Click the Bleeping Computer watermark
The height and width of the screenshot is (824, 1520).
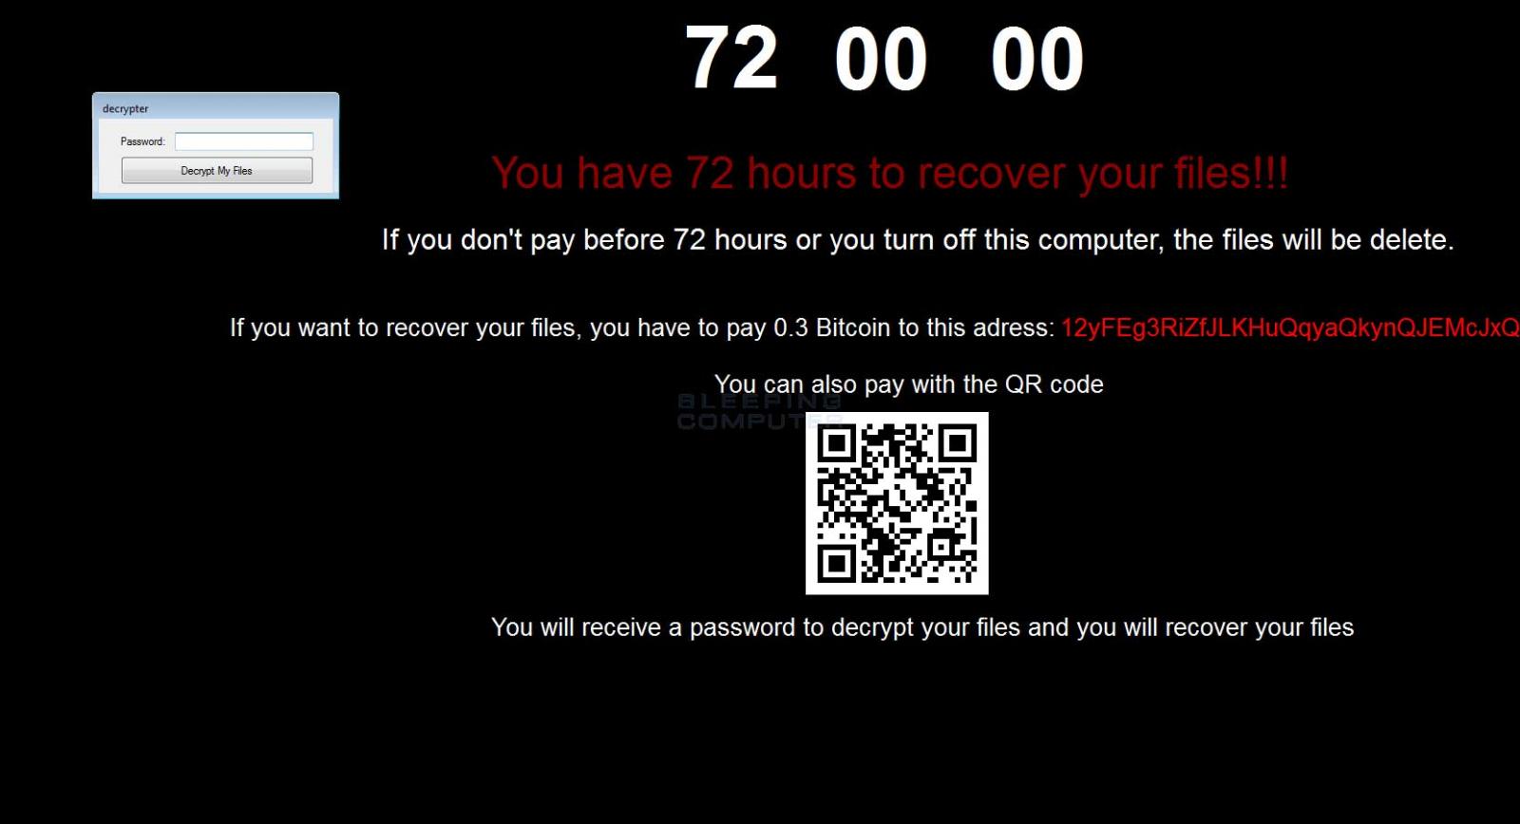point(758,411)
